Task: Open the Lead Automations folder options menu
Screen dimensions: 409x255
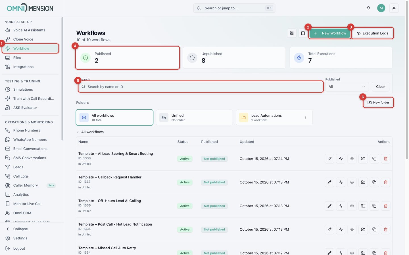Action: tap(306, 118)
